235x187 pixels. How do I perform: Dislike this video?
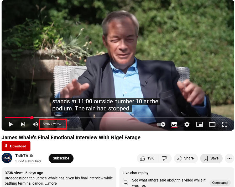pyautogui.click(x=164, y=158)
